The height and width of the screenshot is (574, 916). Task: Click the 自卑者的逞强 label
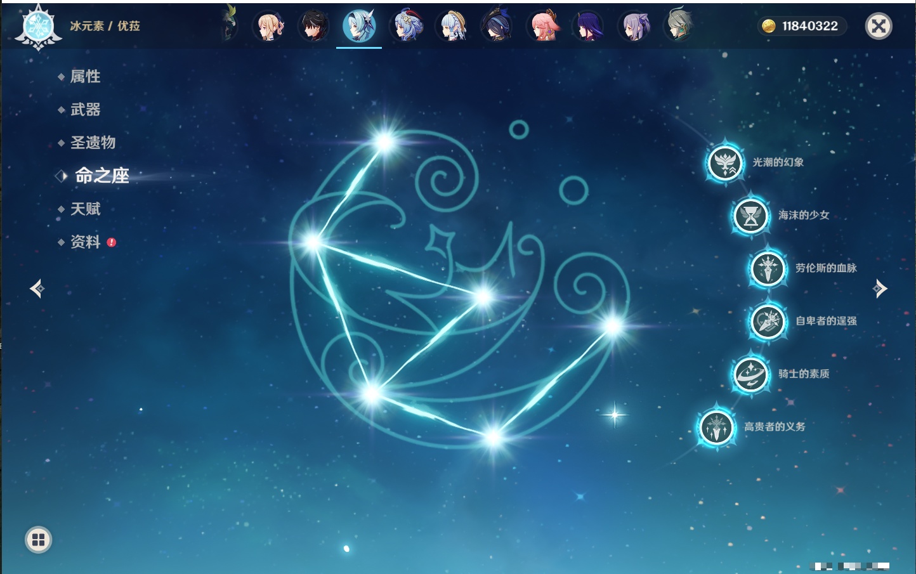pyautogui.click(x=826, y=321)
